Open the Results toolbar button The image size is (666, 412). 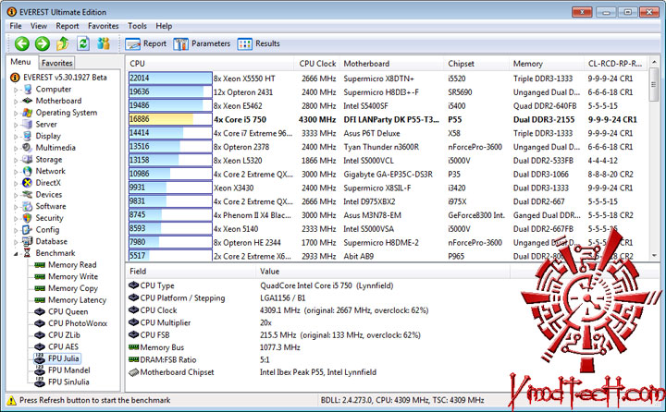click(x=259, y=43)
